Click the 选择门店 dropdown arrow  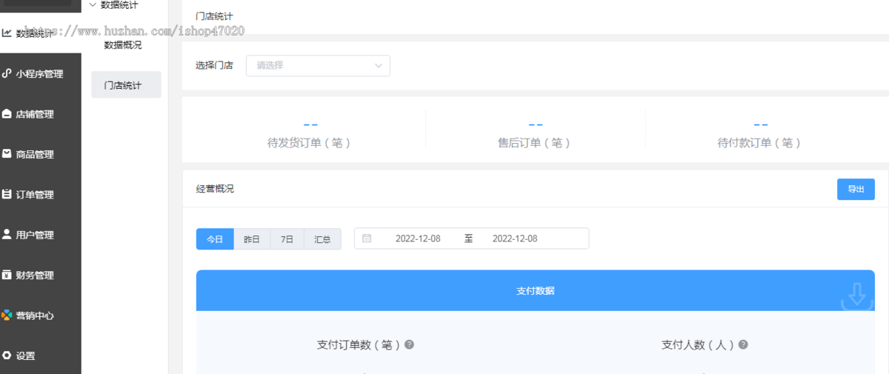pyautogui.click(x=379, y=65)
